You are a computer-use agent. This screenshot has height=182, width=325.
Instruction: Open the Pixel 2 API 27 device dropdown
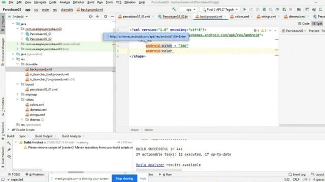tap(220, 10)
